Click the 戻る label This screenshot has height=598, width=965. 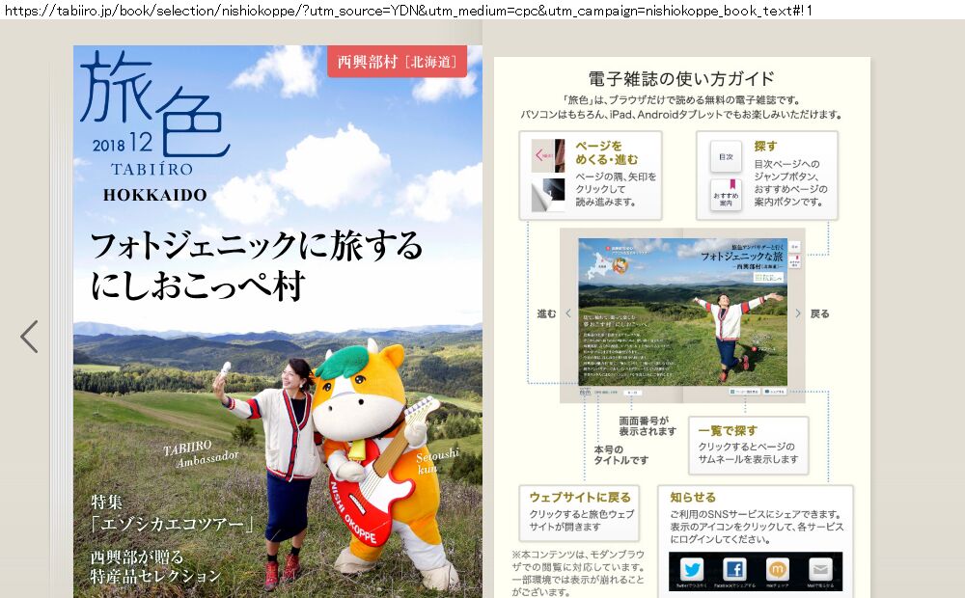tap(819, 313)
